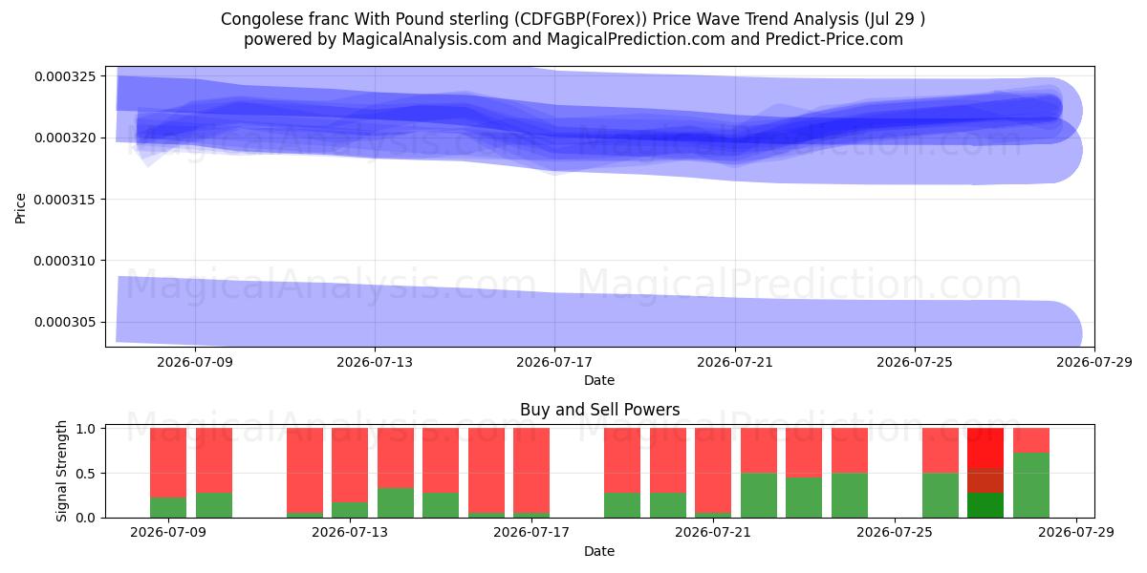Click 2026-07-29 on the price chart date axis
Image resolution: width=1147 pixels, height=573 pixels.
(1094, 362)
